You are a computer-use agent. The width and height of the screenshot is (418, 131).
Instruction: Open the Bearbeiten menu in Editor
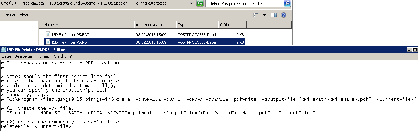tap(24, 56)
